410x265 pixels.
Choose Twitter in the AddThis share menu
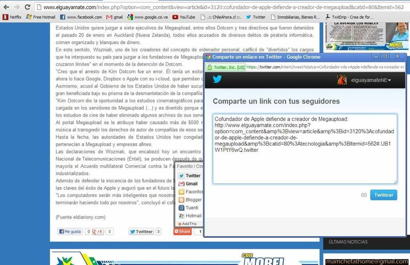pyautogui.click(x=190, y=176)
